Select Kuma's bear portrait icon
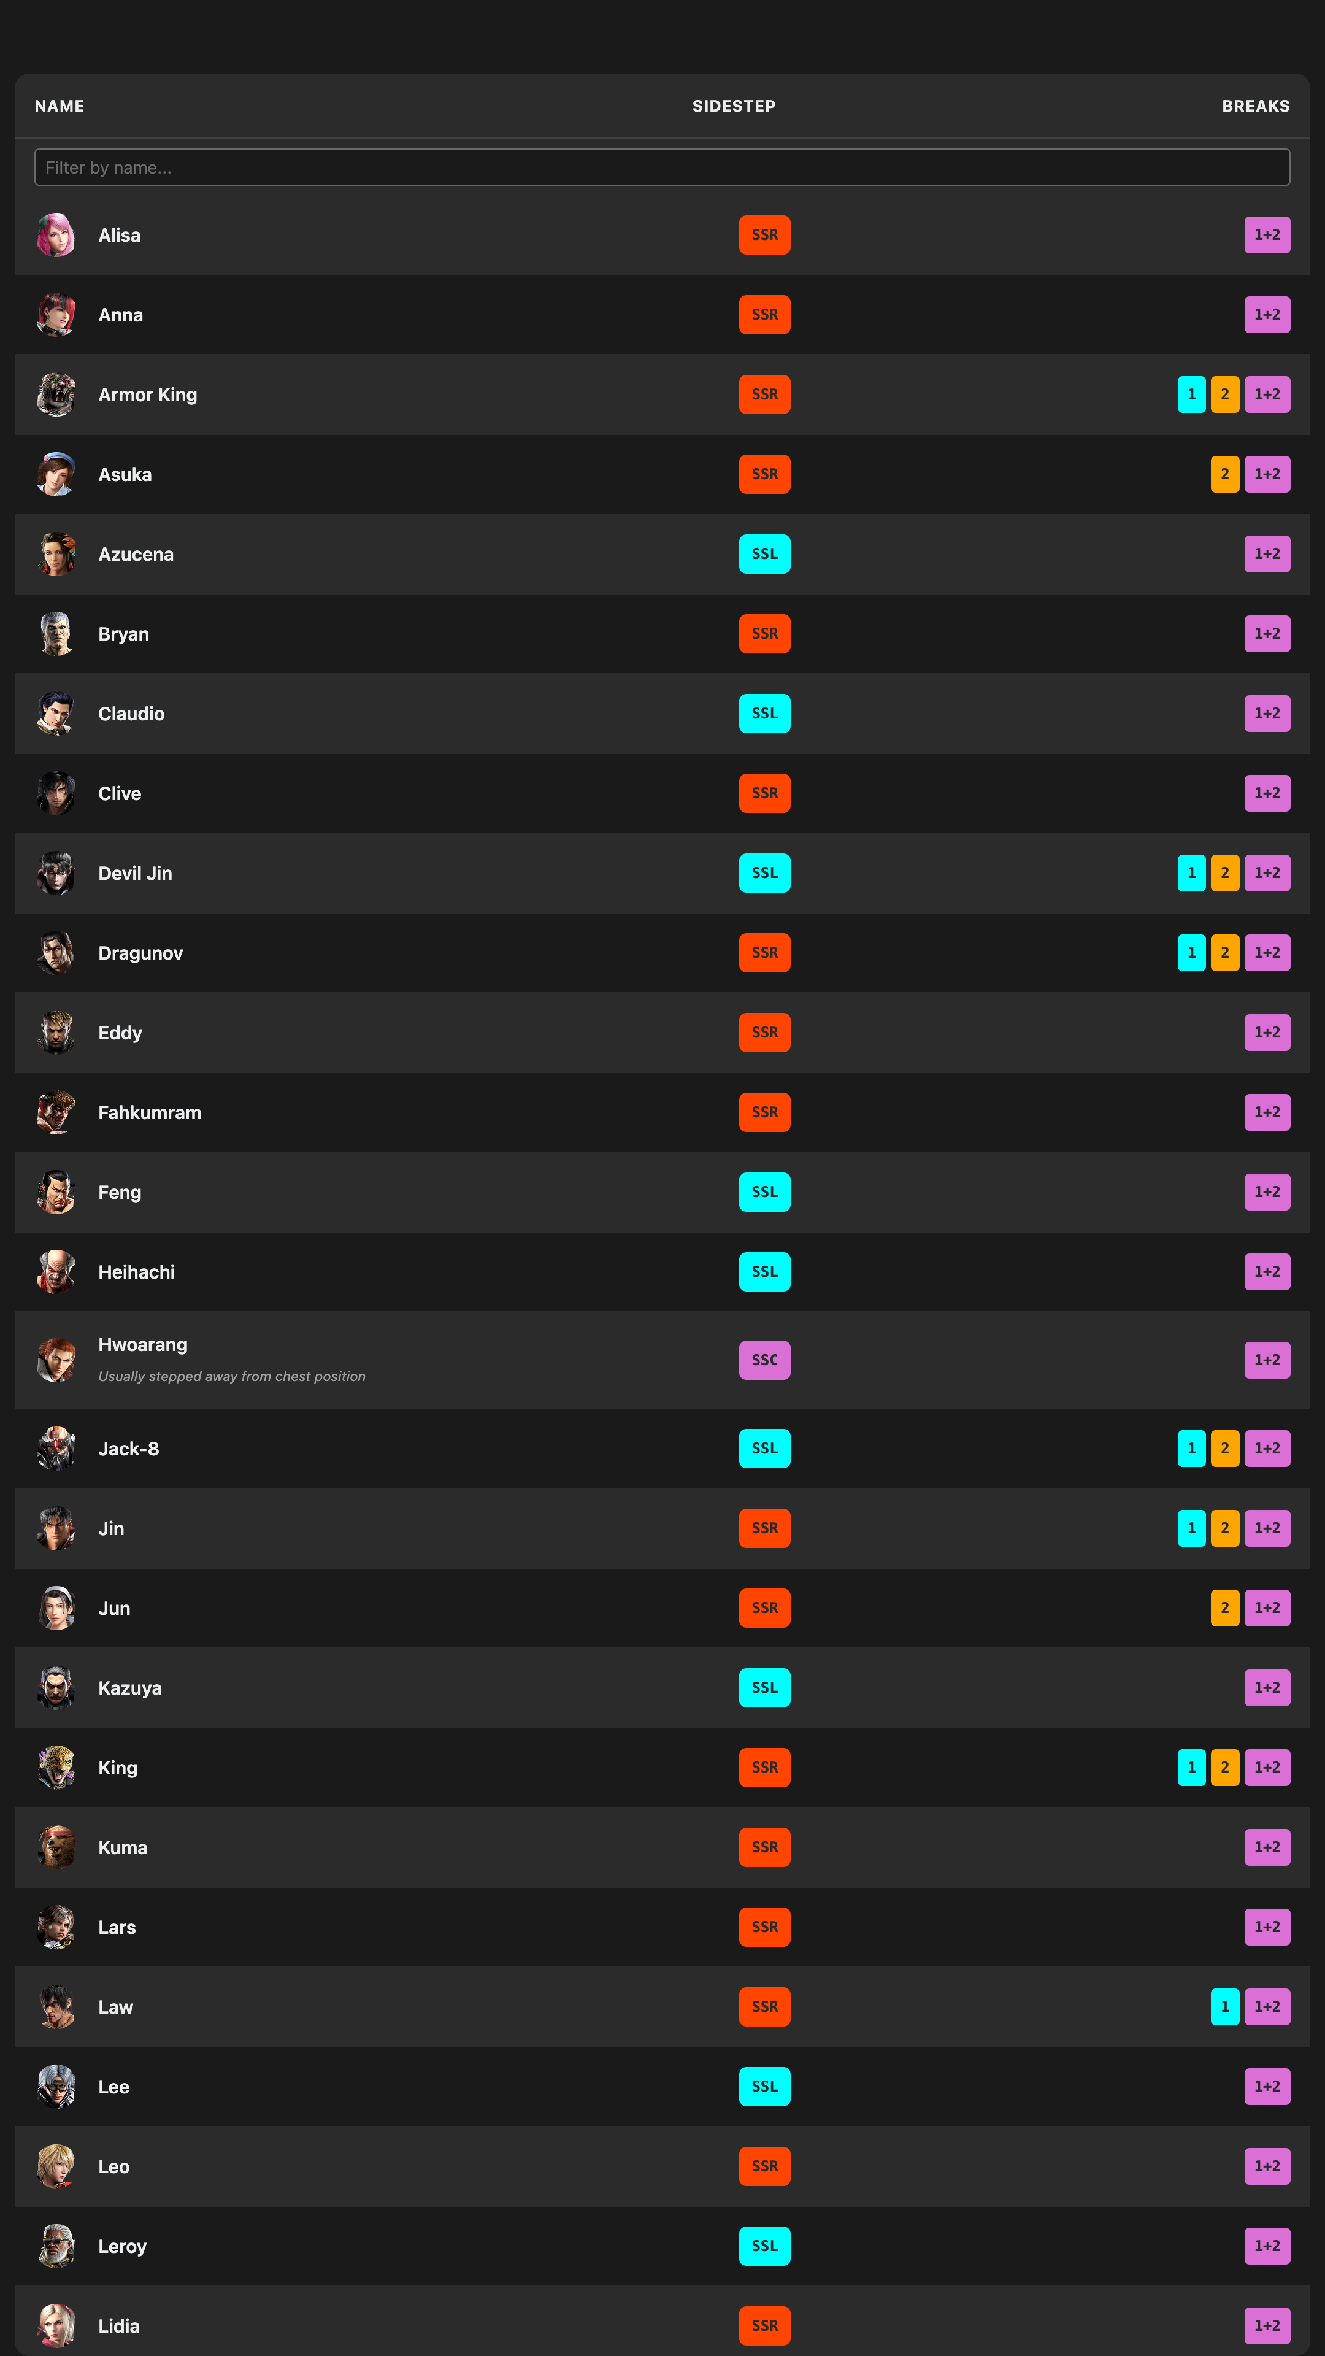The image size is (1325, 2356). point(56,1847)
